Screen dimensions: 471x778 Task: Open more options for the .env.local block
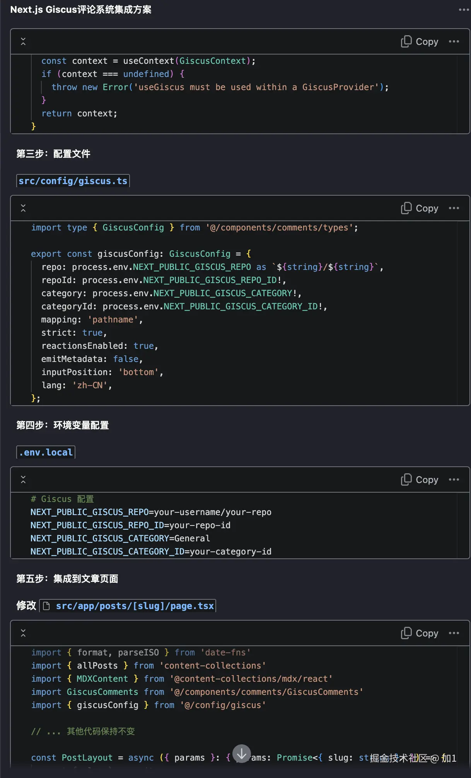click(454, 480)
